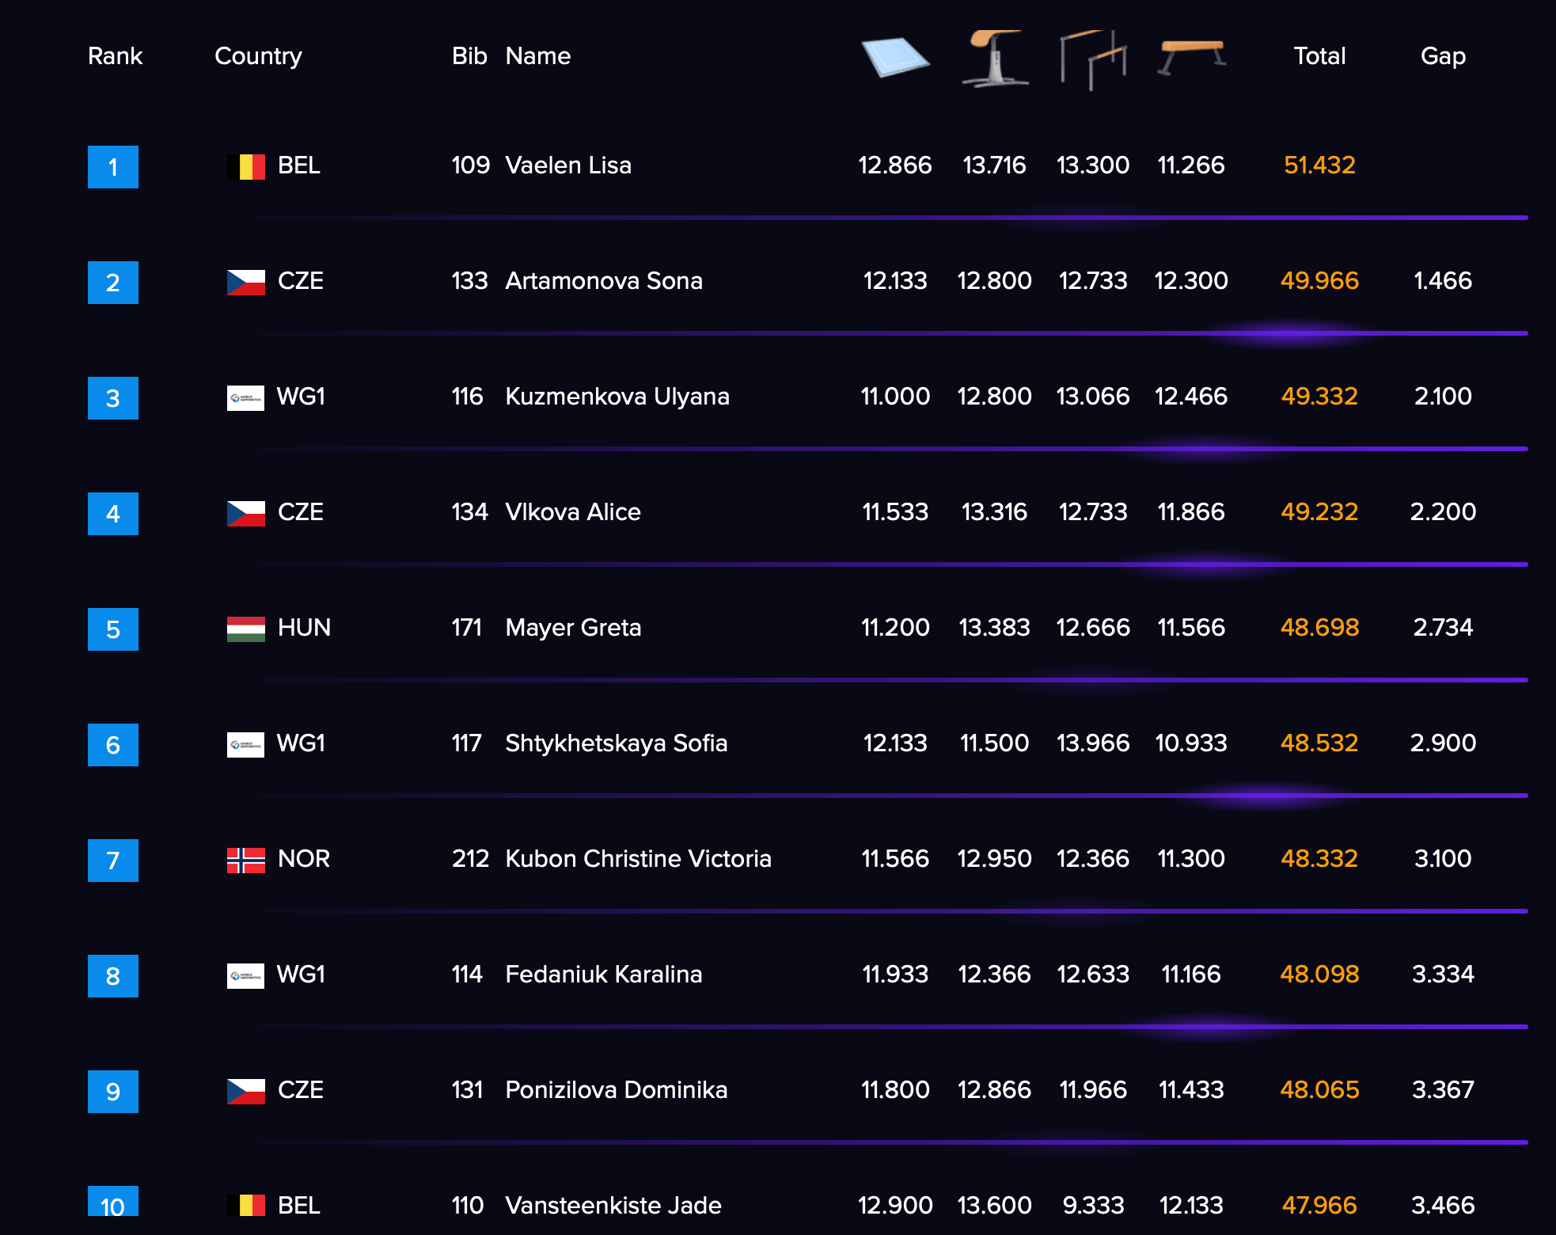
Task: Click the uneven bars apparatus icon
Action: 1093,59
